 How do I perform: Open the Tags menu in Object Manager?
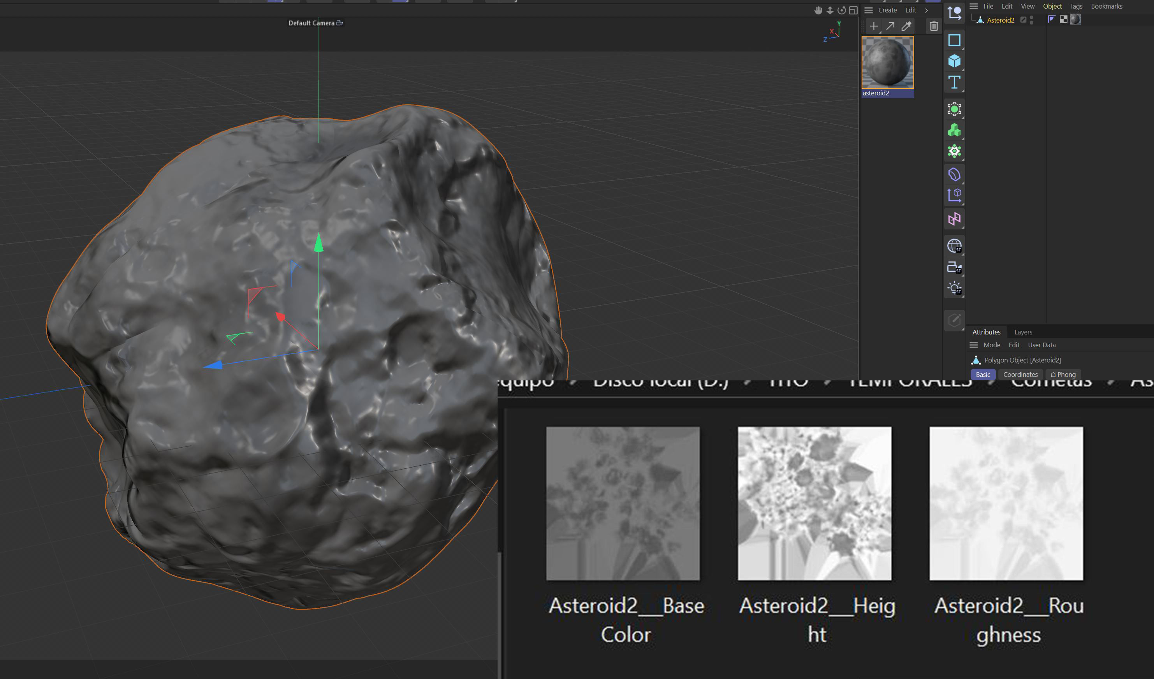point(1076,6)
